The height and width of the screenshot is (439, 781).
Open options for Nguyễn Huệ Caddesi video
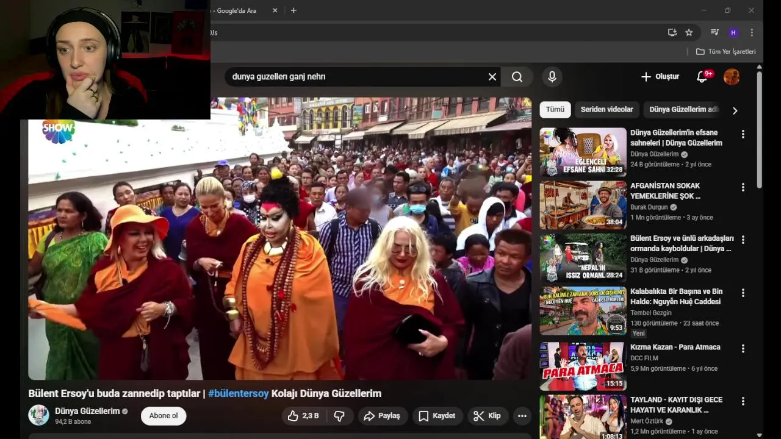(x=743, y=293)
